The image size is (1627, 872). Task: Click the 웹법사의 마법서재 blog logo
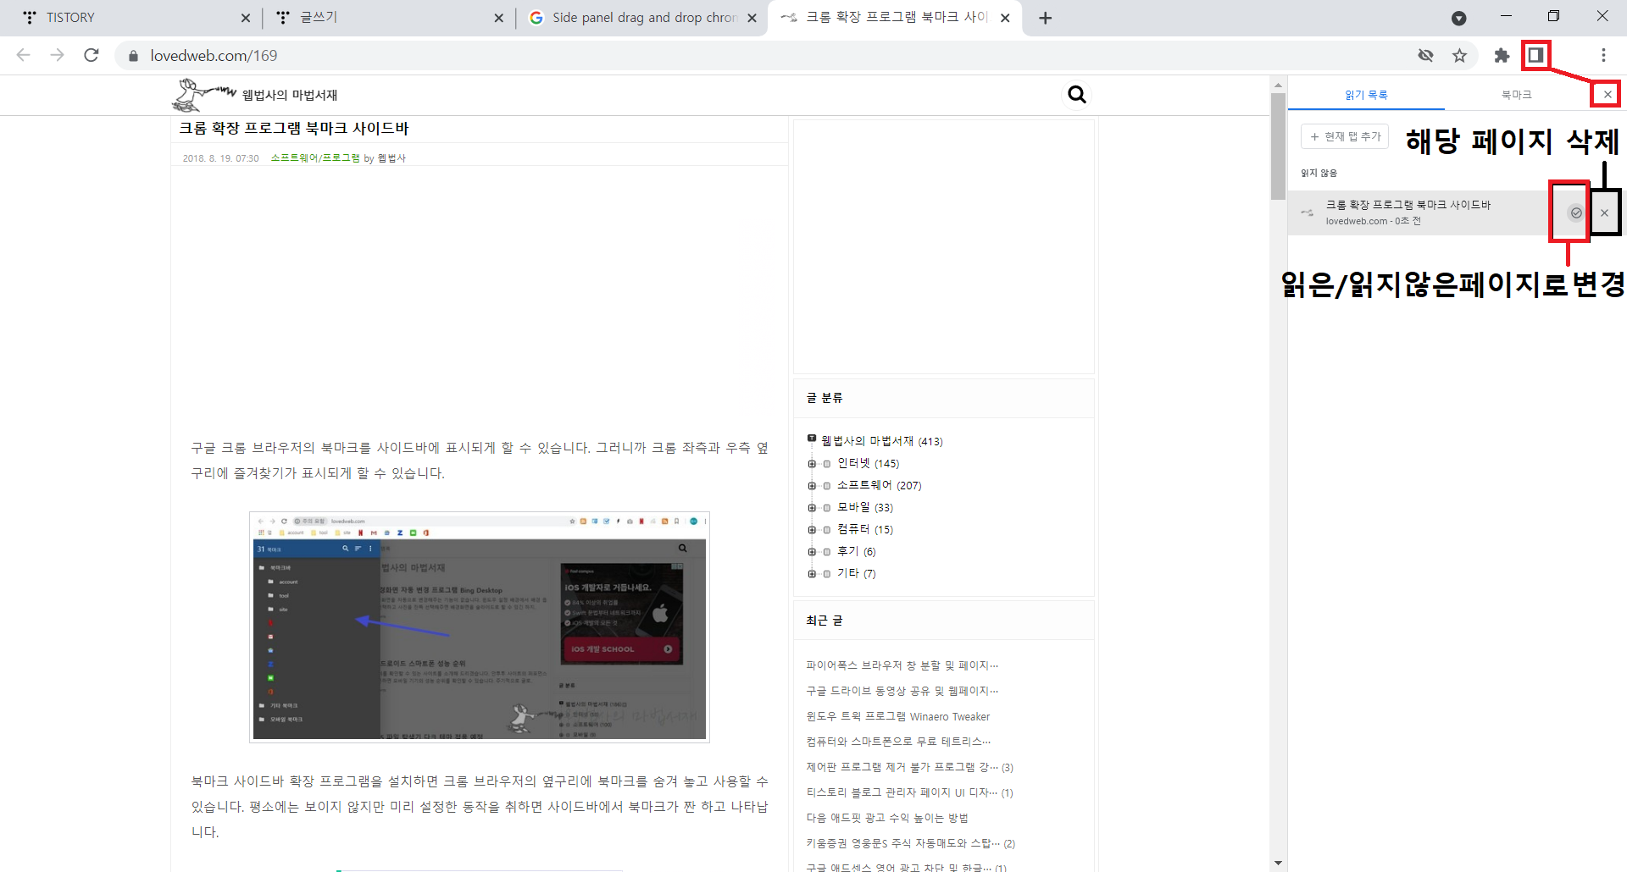point(254,95)
